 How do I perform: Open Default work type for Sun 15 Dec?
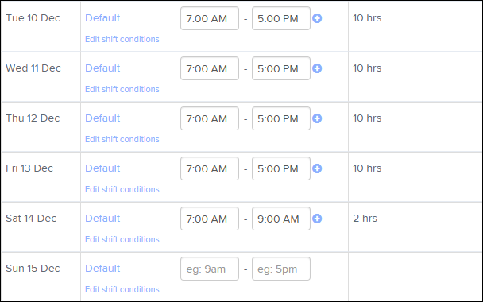click(x=102, y=269)
